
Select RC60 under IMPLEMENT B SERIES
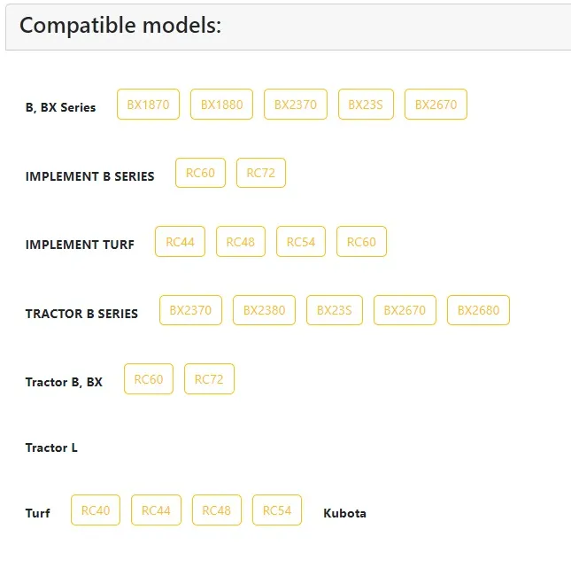(x=200, y=173)
